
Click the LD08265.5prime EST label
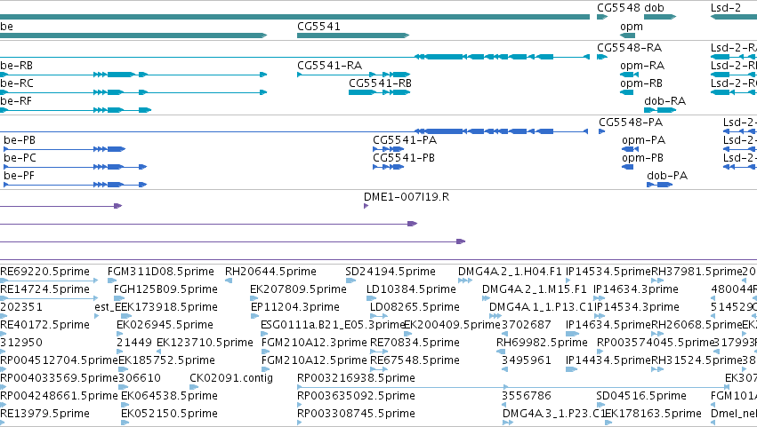pyautogui.click(x=415, y=307)
